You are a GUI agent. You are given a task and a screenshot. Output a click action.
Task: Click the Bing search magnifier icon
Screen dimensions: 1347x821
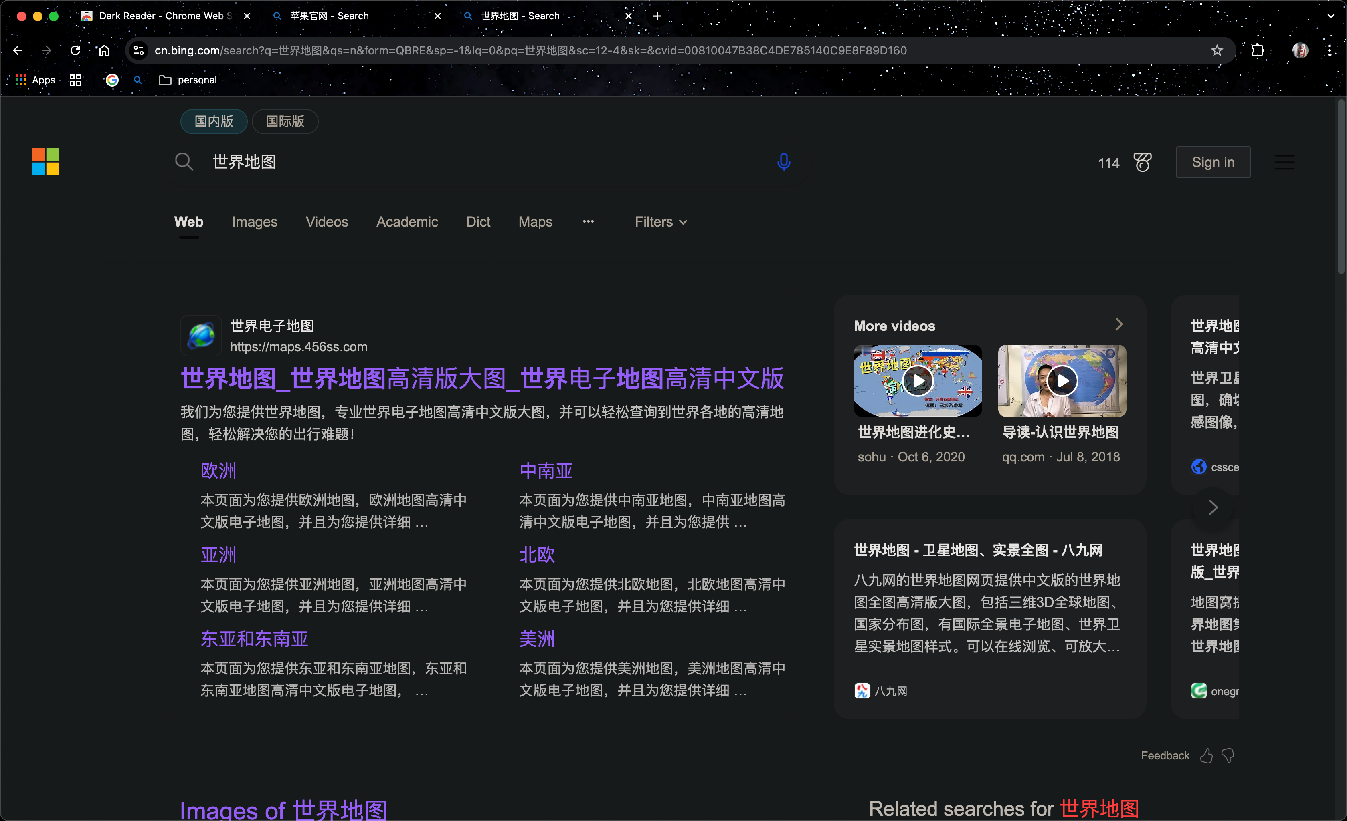(184, 162)
